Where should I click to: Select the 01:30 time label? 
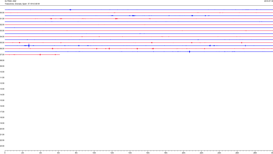coord(2,19)
